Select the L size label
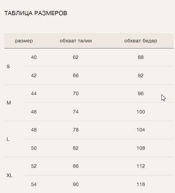 8,139
